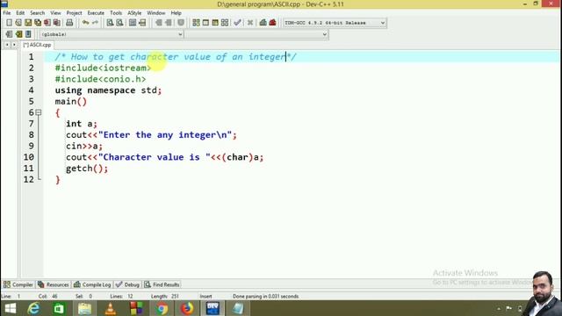Switch to the Resources bottom tab

(54, 284)
